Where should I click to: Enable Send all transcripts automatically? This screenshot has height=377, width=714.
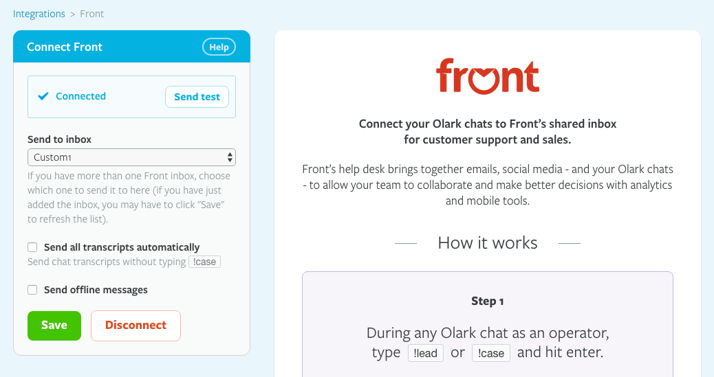point(32,247)
